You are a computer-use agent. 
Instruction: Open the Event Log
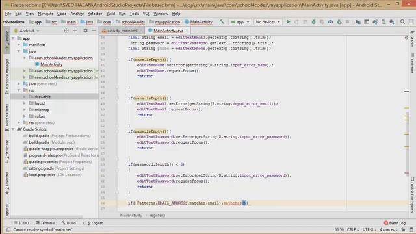[x=395, y=223]
